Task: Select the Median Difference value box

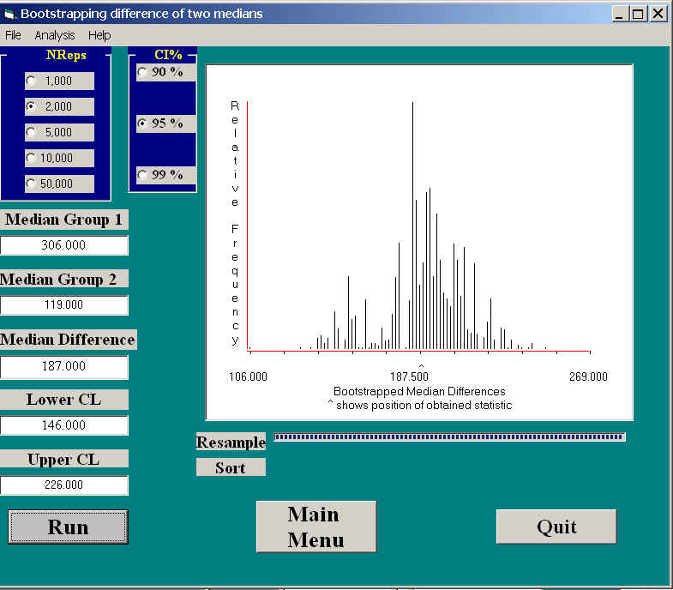Action: click(x=64, y=366)
